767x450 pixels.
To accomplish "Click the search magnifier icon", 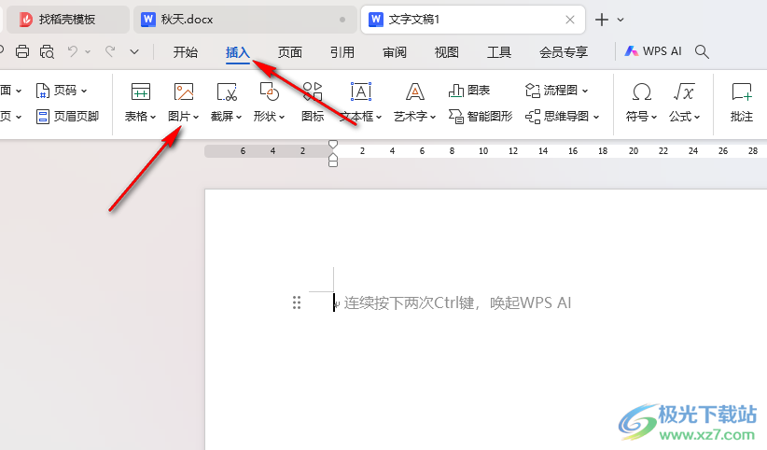I will [x=702, y=51].
